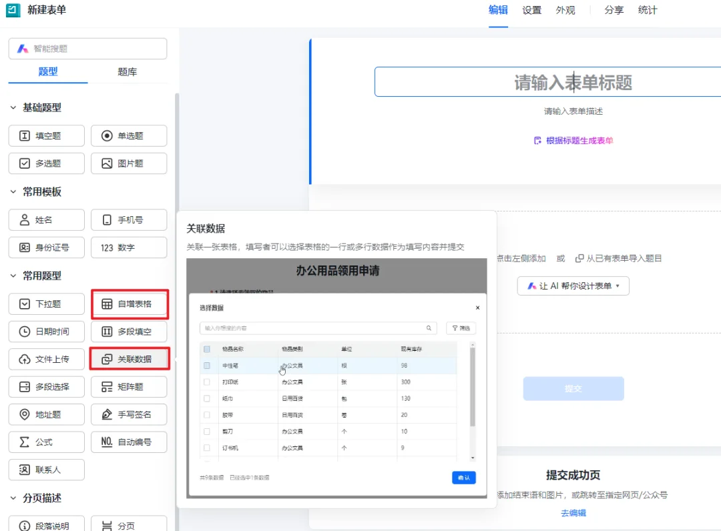Add a 公式 formula question
721x531 pixels.
47,442
